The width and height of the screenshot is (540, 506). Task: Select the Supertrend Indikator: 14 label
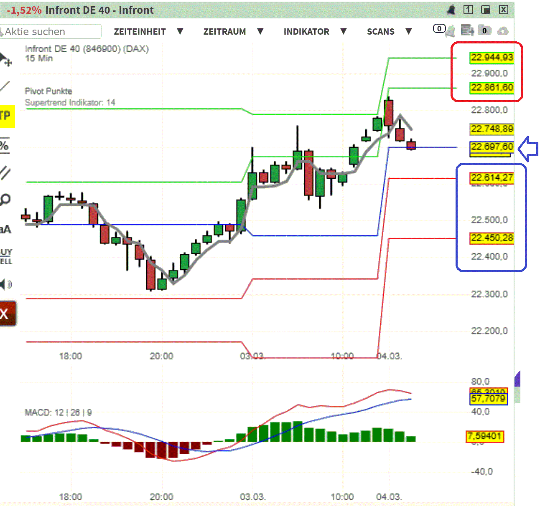tap(70, 102)
